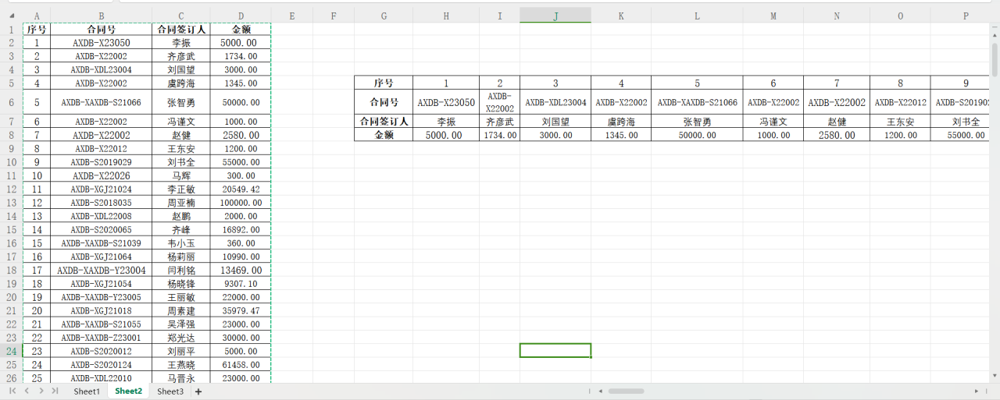Select column C header
Screen dimensions: 1000x400
coord(181,16)
